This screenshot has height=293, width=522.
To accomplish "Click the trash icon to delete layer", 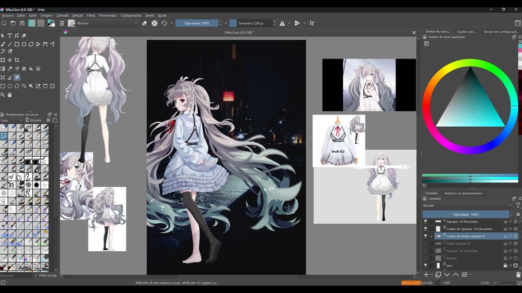I will pyautogui.click(x=518, y=275).
